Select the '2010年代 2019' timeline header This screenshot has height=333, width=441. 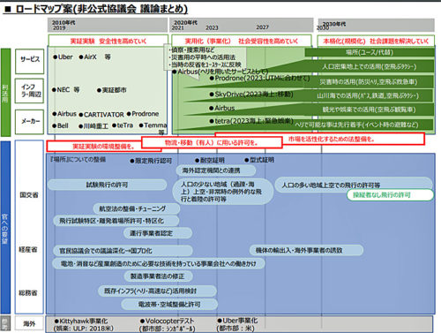(x=108, y=26)
